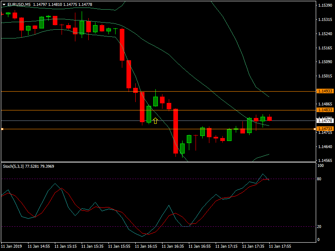This screenshot has height=251, width=335.
Task: Open the one-click trading triangle beside EURUSD,M5
Action: [4, 4]
